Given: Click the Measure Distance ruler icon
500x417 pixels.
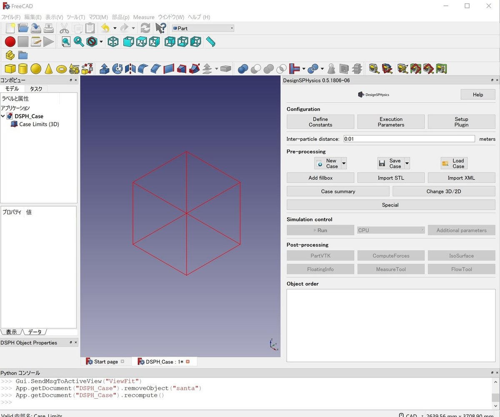Looking at the screenshot, I should coord(211,42).
